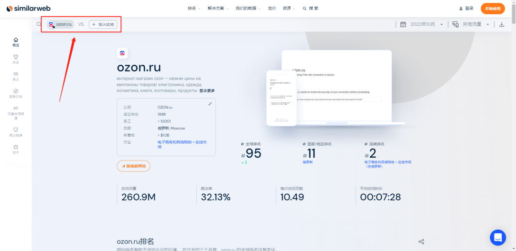Click the category rank #2 value
Screen dimensions: 516x251
370,153
